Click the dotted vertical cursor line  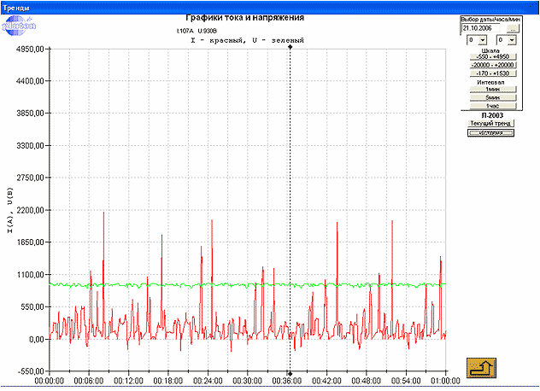point(290,171)
